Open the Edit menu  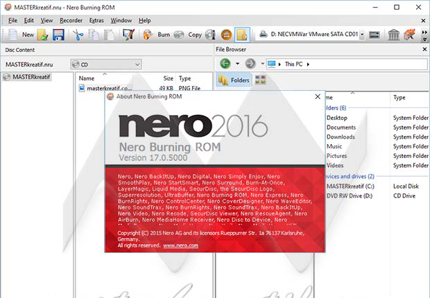(x=29, y=21)
